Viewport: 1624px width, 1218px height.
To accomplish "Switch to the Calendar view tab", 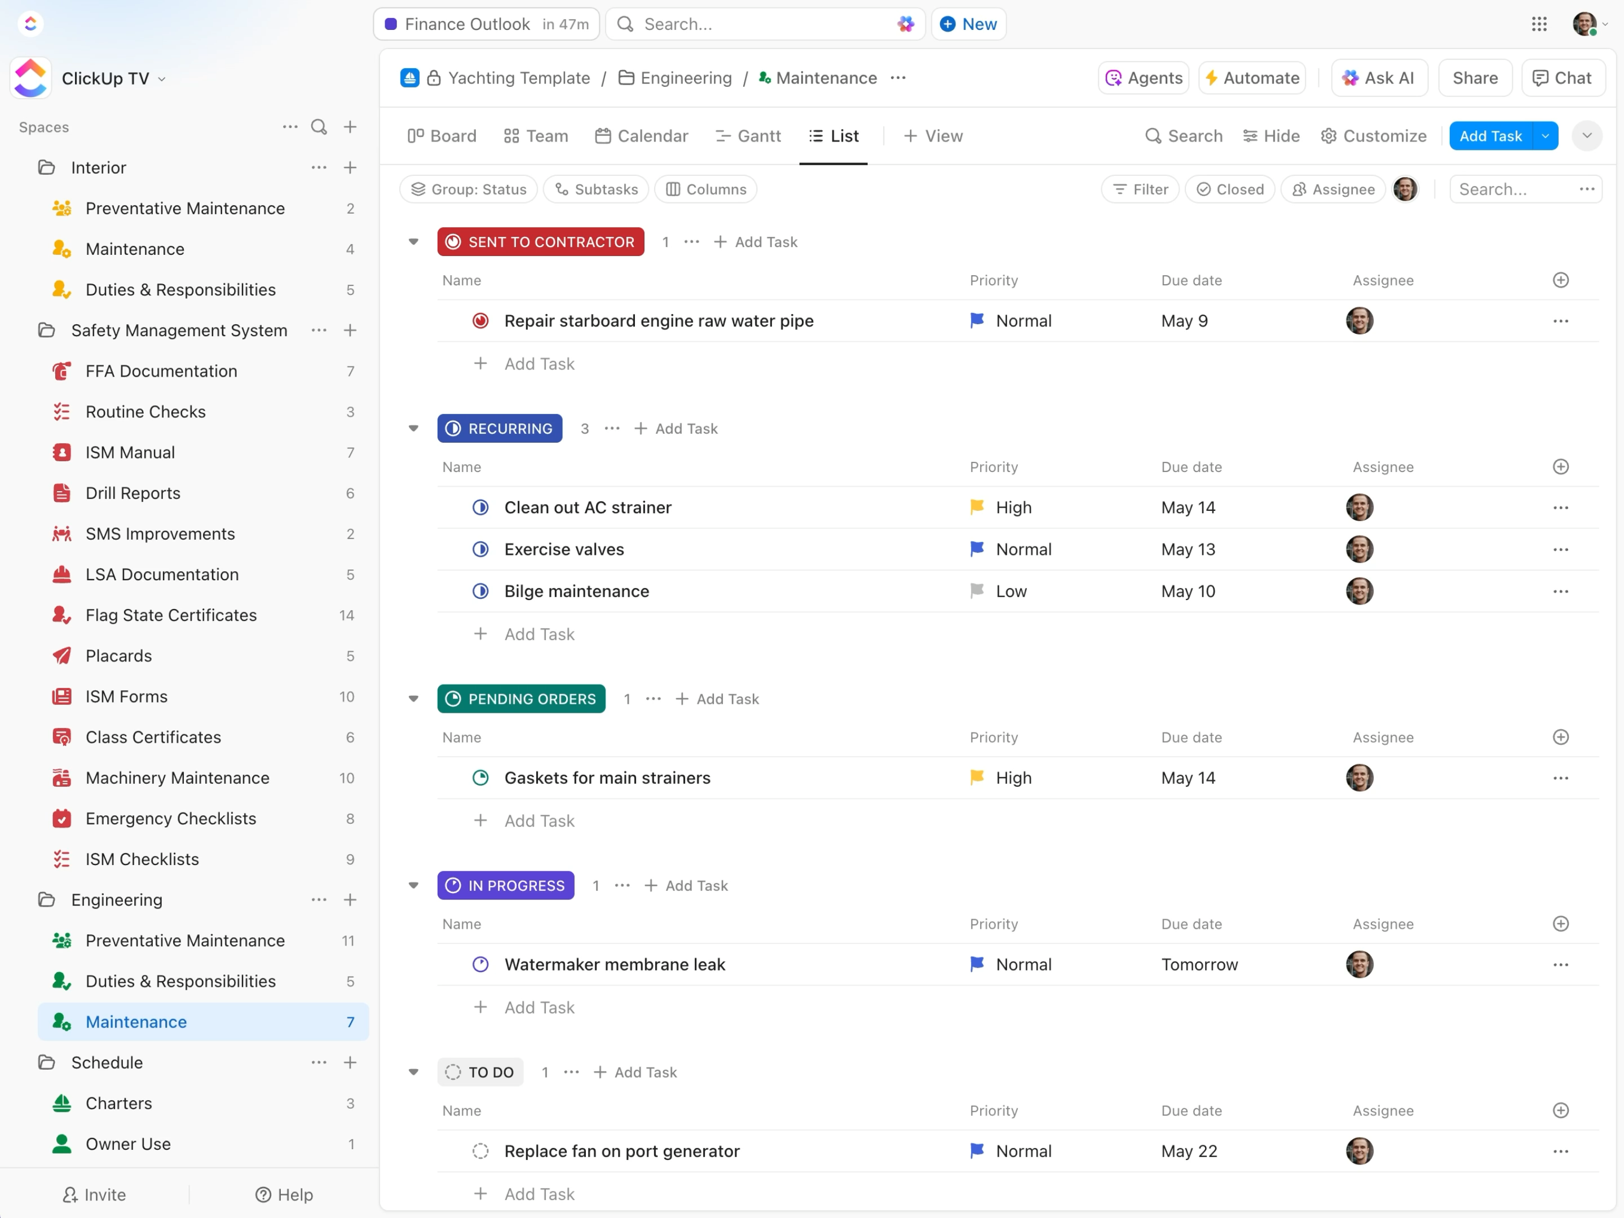I will click(x=642, y=136).
